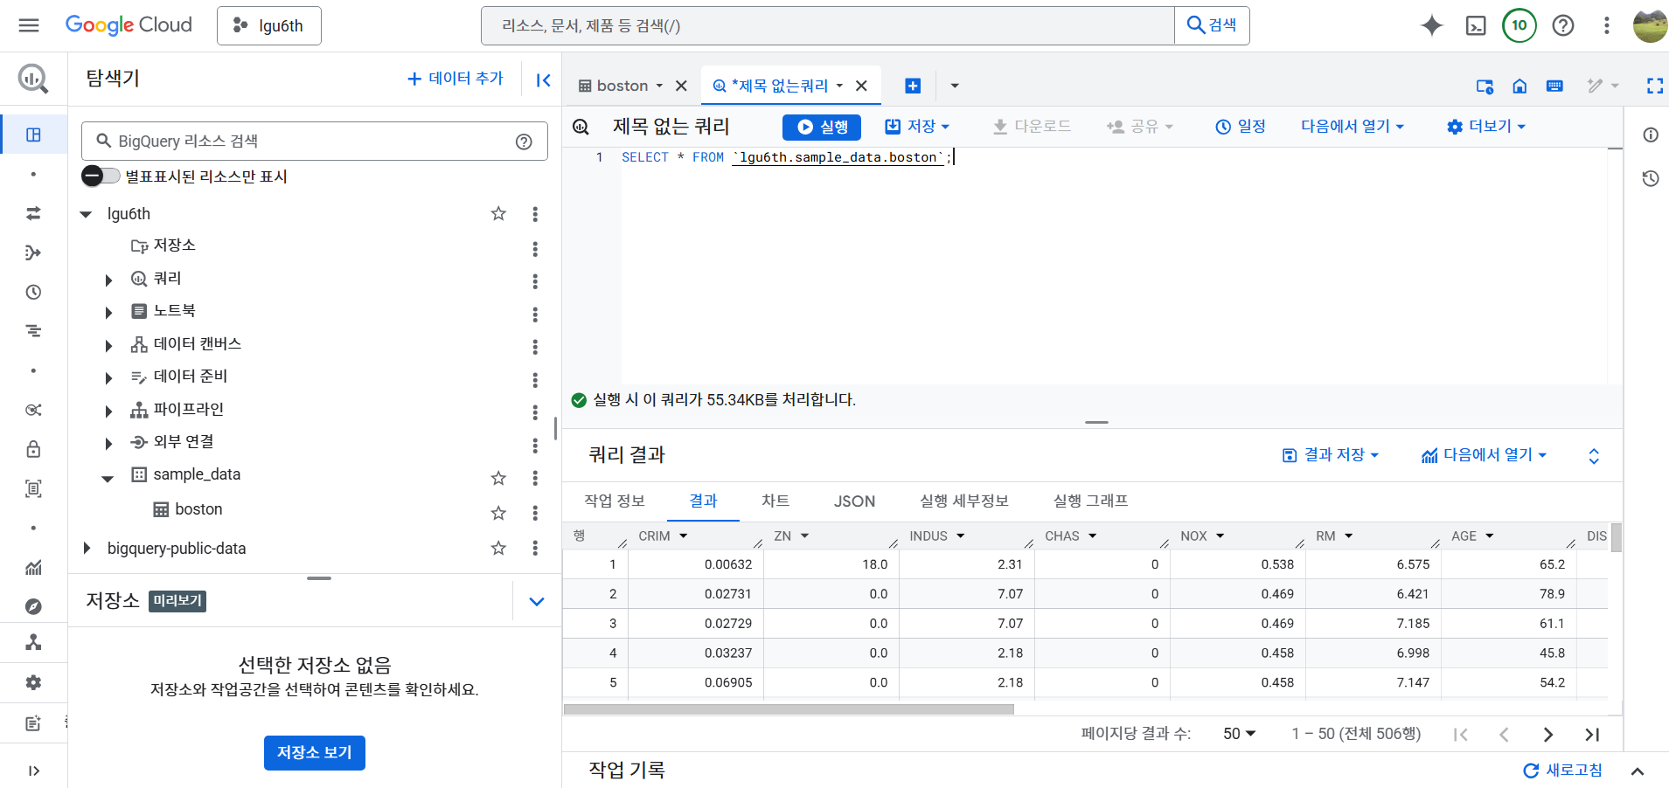
Task: Expand the left sidebar navigation
Action: (33, 771)
